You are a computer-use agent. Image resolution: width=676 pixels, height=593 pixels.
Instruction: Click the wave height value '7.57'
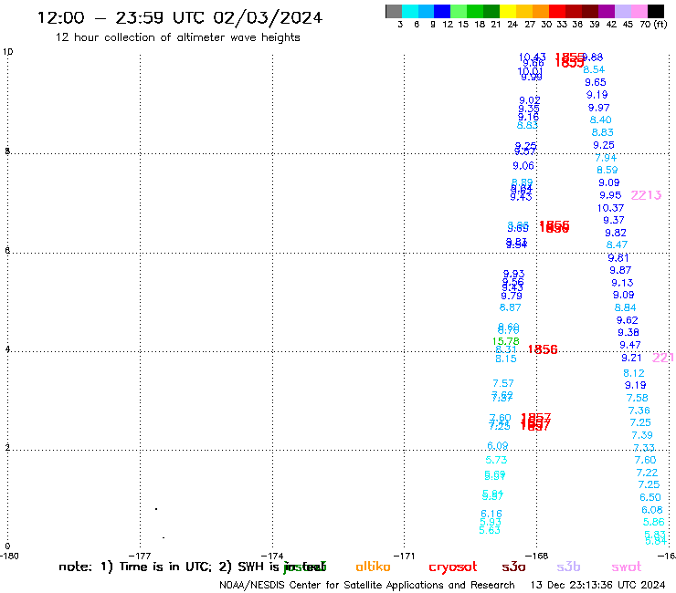pos(503,383)
